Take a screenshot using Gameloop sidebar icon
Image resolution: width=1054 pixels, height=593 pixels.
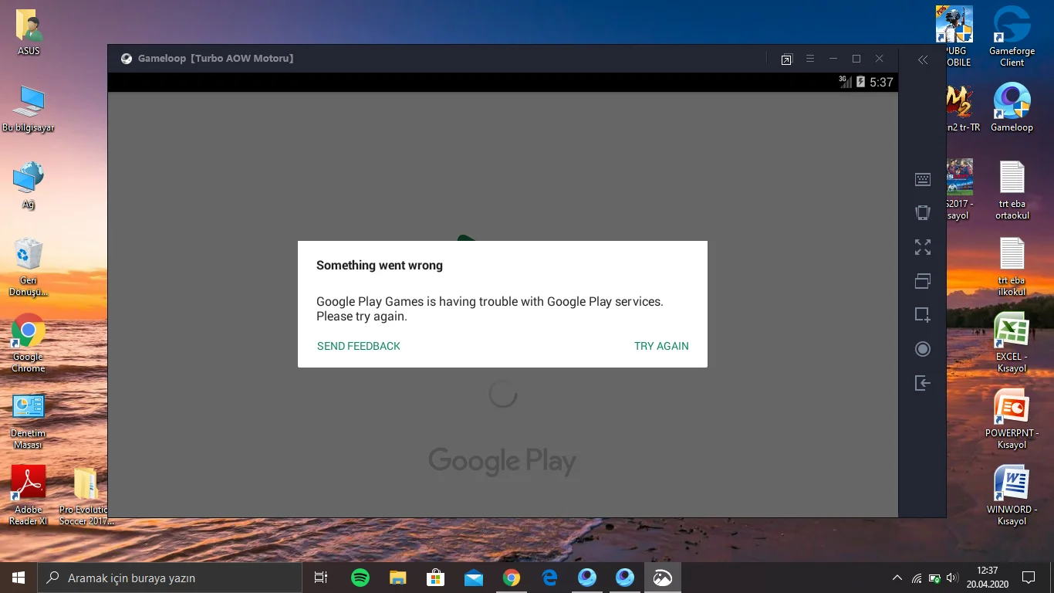click(x=923, y=315)
